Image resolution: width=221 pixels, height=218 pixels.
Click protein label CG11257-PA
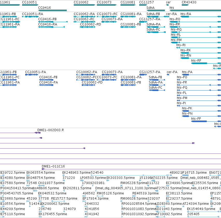pos(150,72)
